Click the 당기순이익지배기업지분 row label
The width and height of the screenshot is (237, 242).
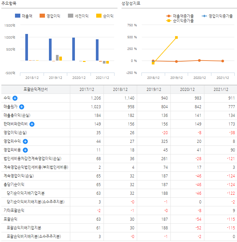pyautogui.click(x=26, y=193)
